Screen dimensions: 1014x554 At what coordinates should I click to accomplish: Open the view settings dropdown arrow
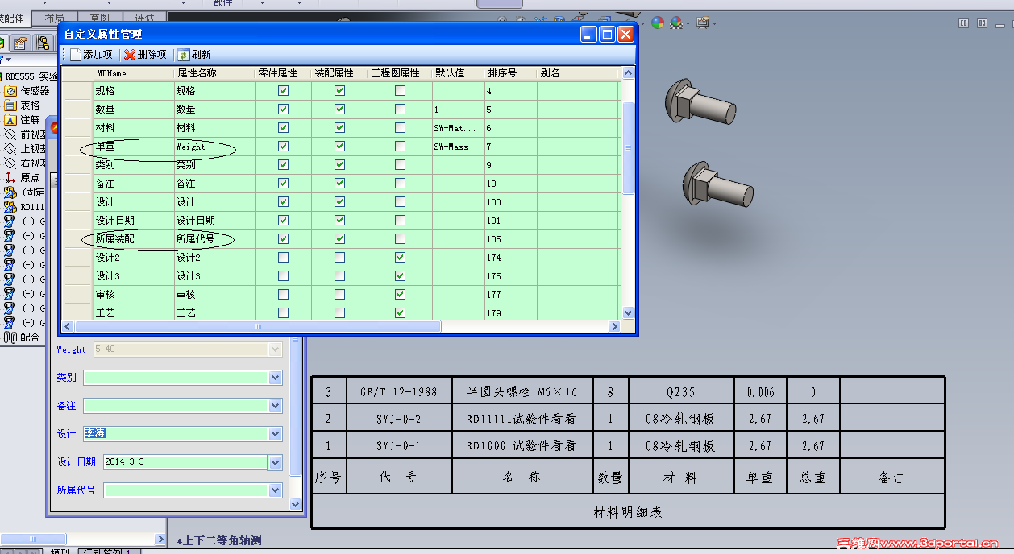(x=714, y=23)
